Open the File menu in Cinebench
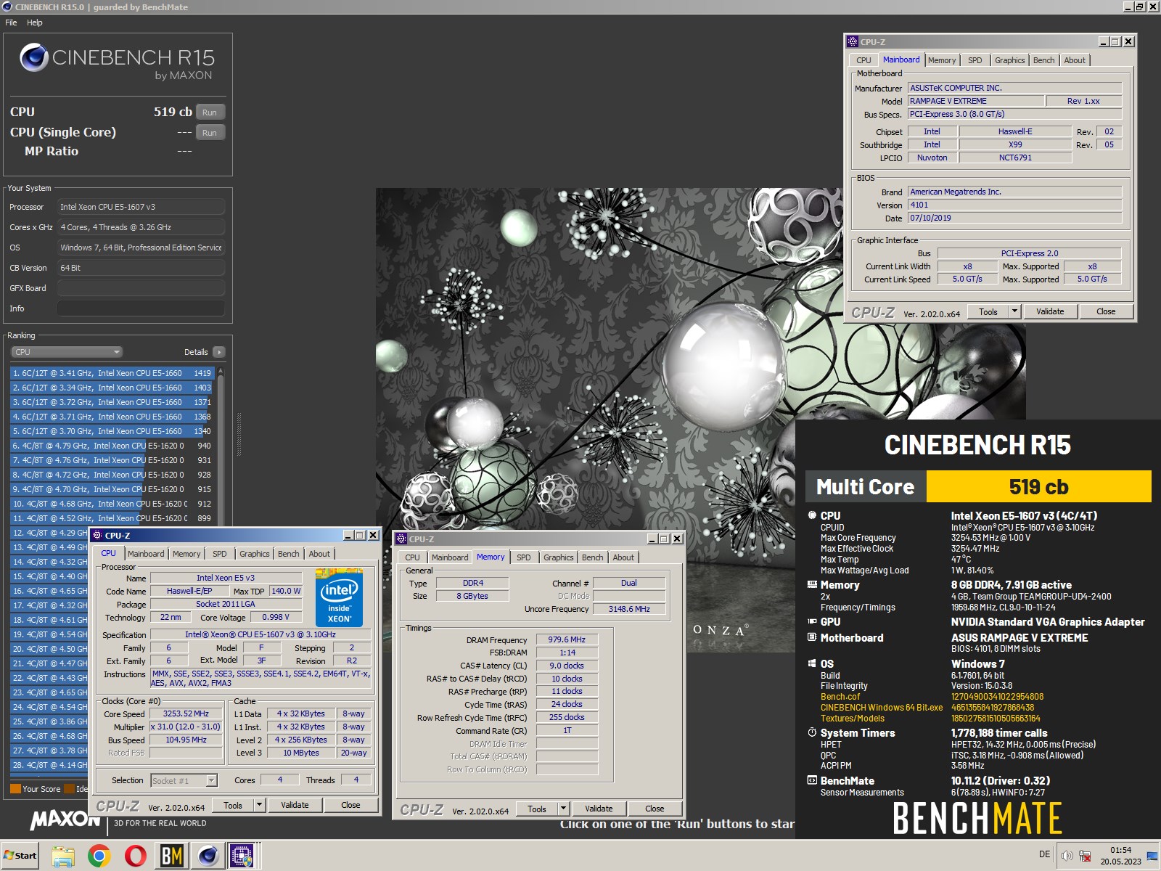This screenshot has width=1161, height=871. point(11,23)
